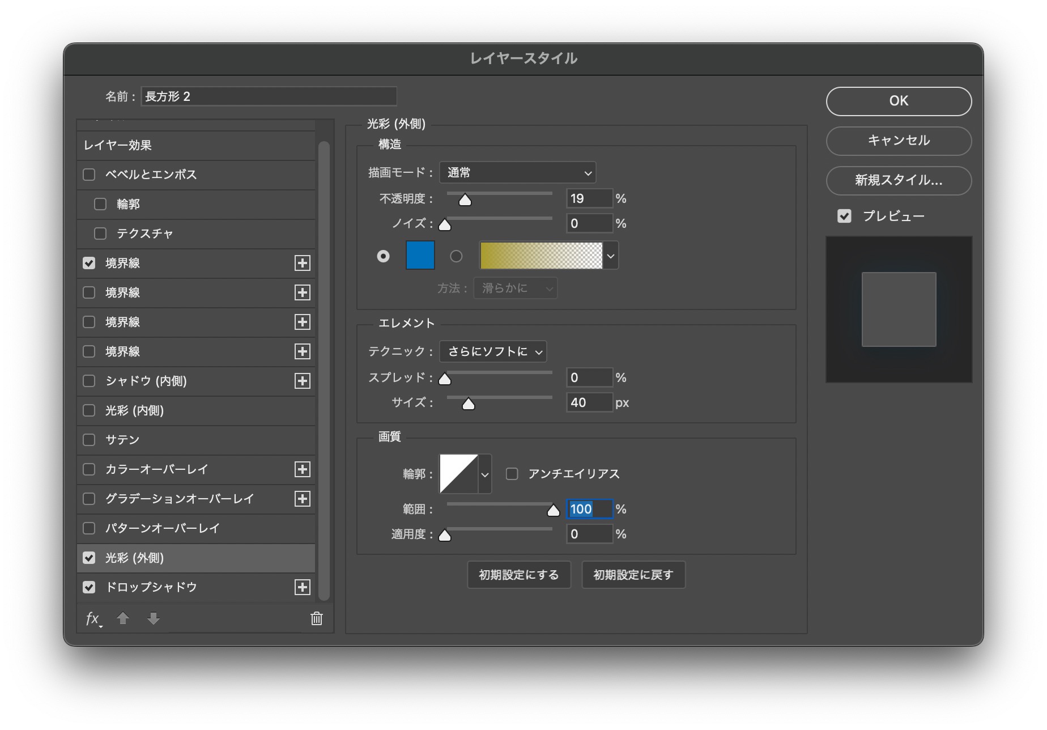Image resolution: width=1047 pixels, height=730 pixels.
Task: Open the 輪郭 contour picker arrow
Action: click(485, 474)
